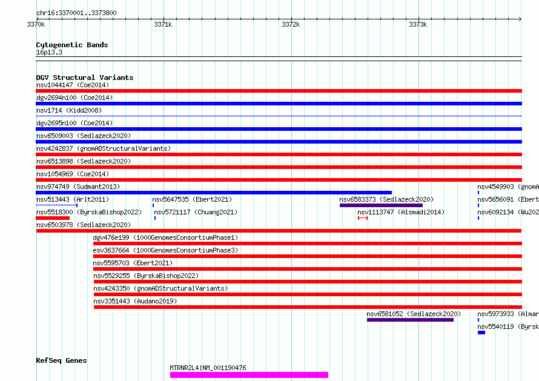The image size is (539, 381).
Task: Click nsv4242837 (gnomADStructuralVariants) label
Action: [104, 148]
